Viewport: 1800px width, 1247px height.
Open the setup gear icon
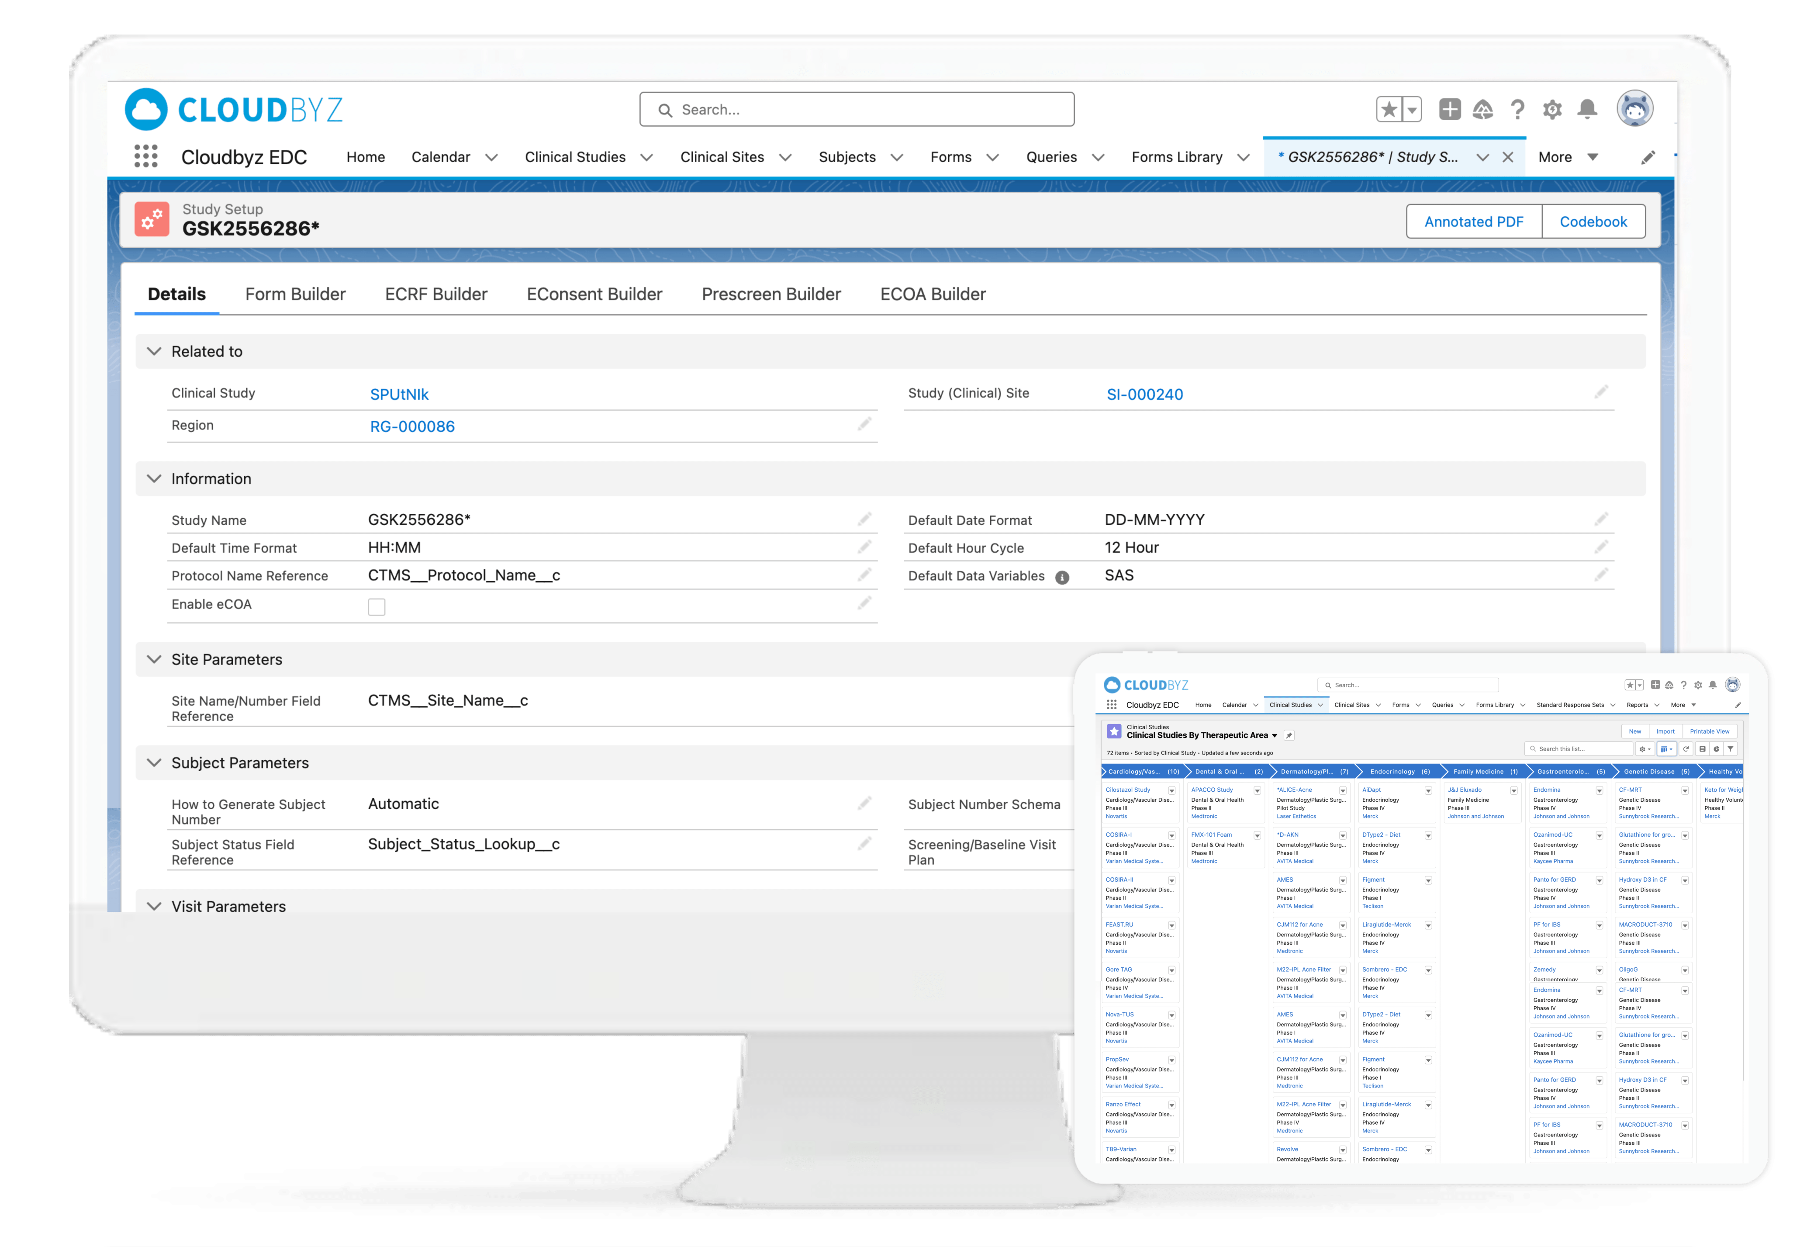coord(1552,109)
